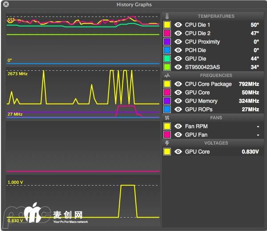The width and height of the screenshot is (267, 231).
Task: Click the thermometer icon beside Temperatures header
Action: pos(167,16)
